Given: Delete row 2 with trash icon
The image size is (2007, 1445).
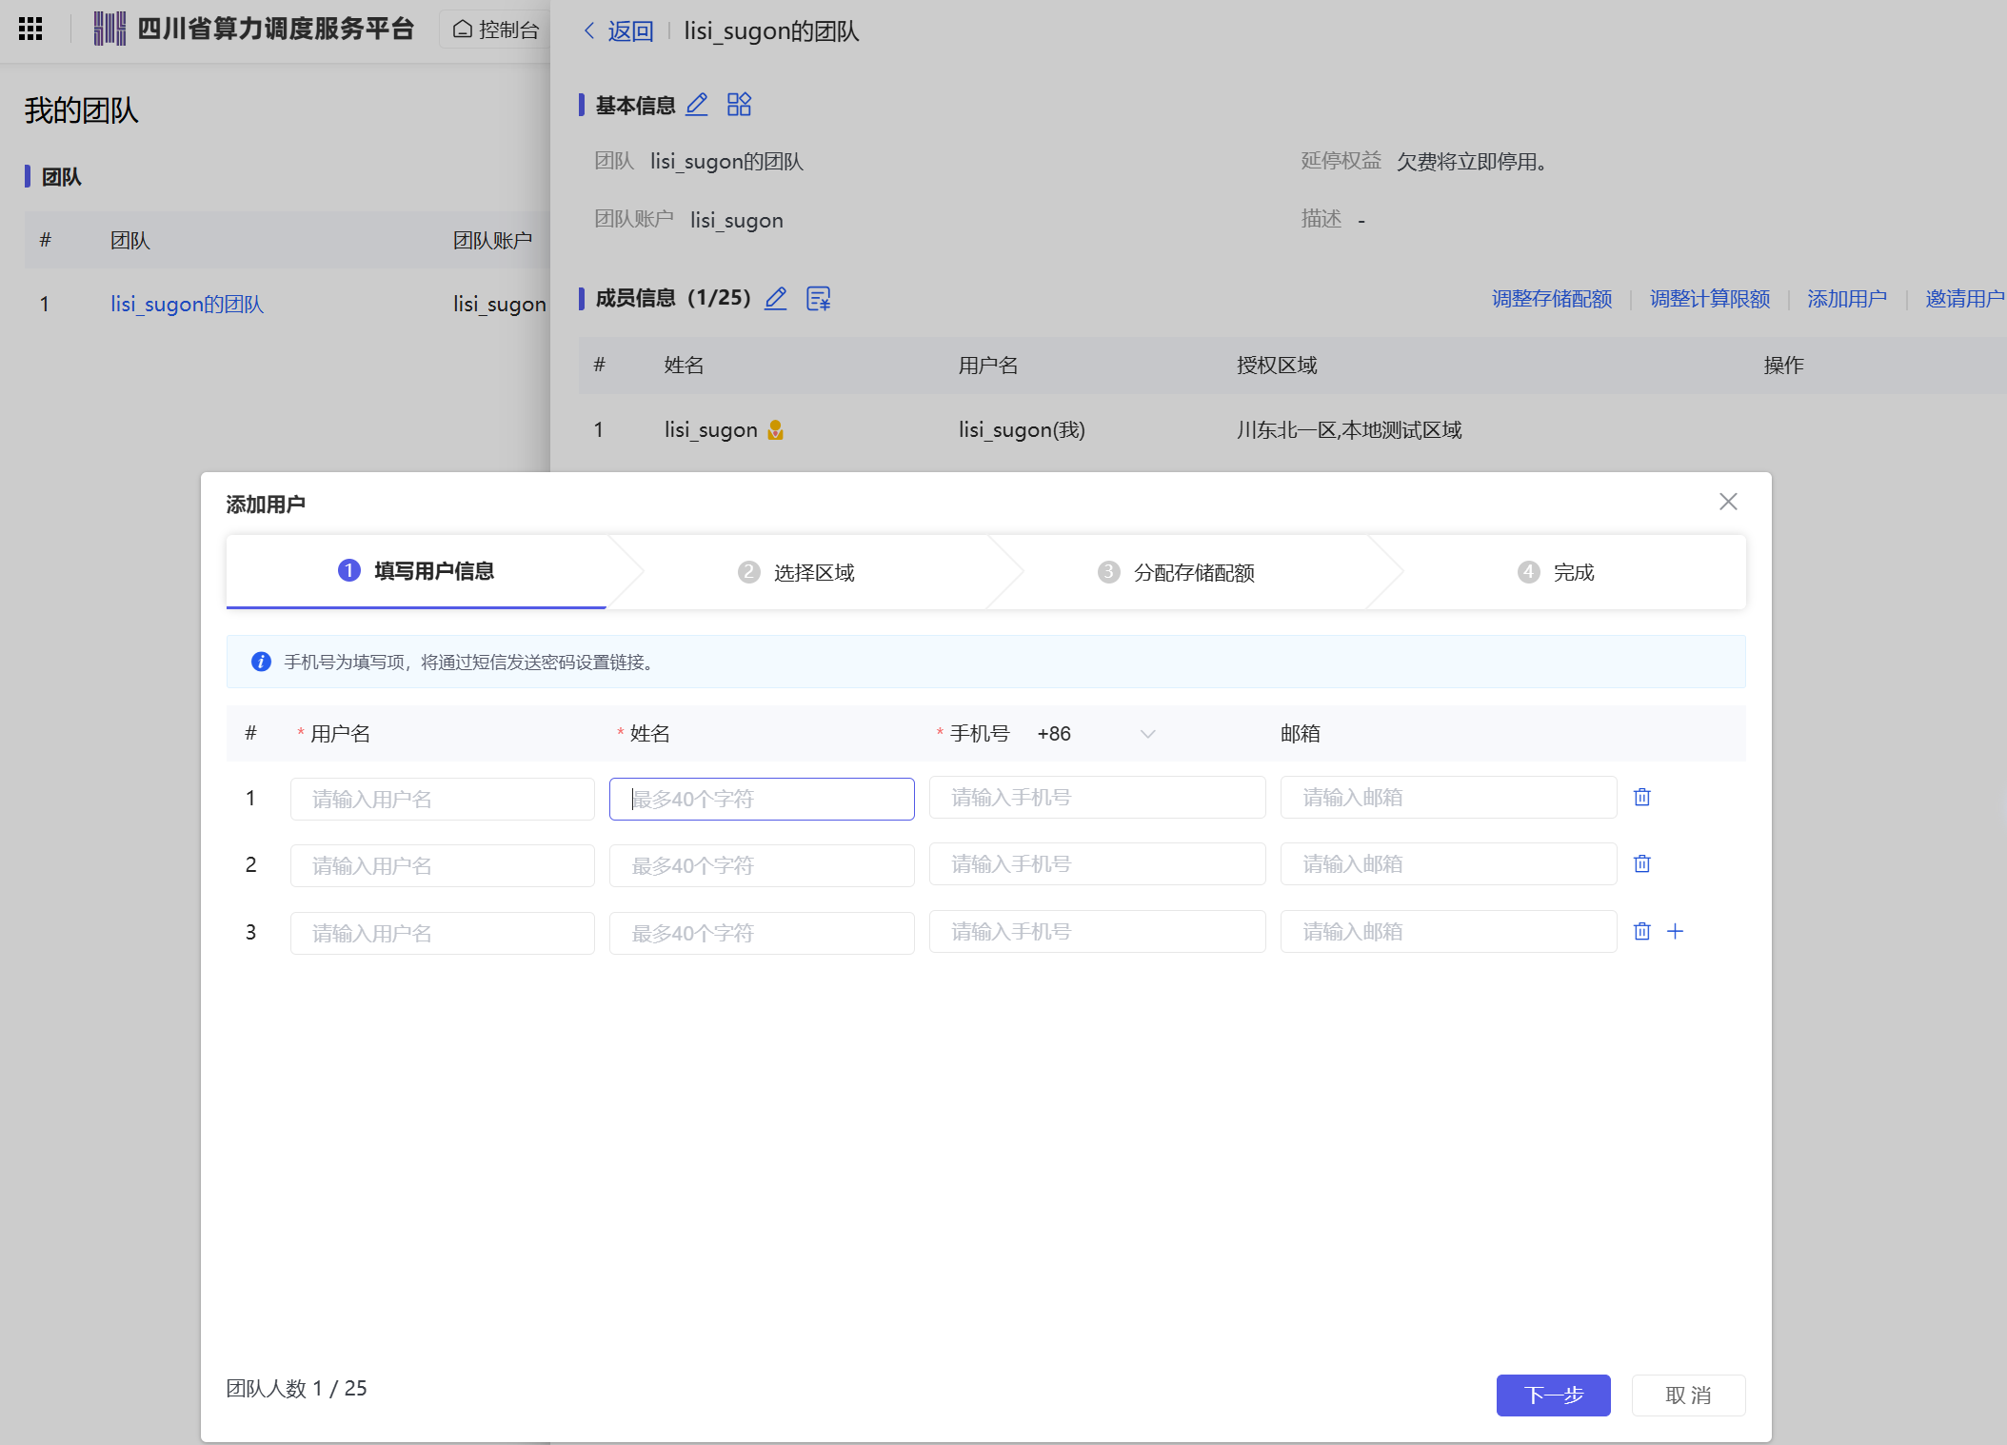Looking at the screenshot, I should 1642,863.
